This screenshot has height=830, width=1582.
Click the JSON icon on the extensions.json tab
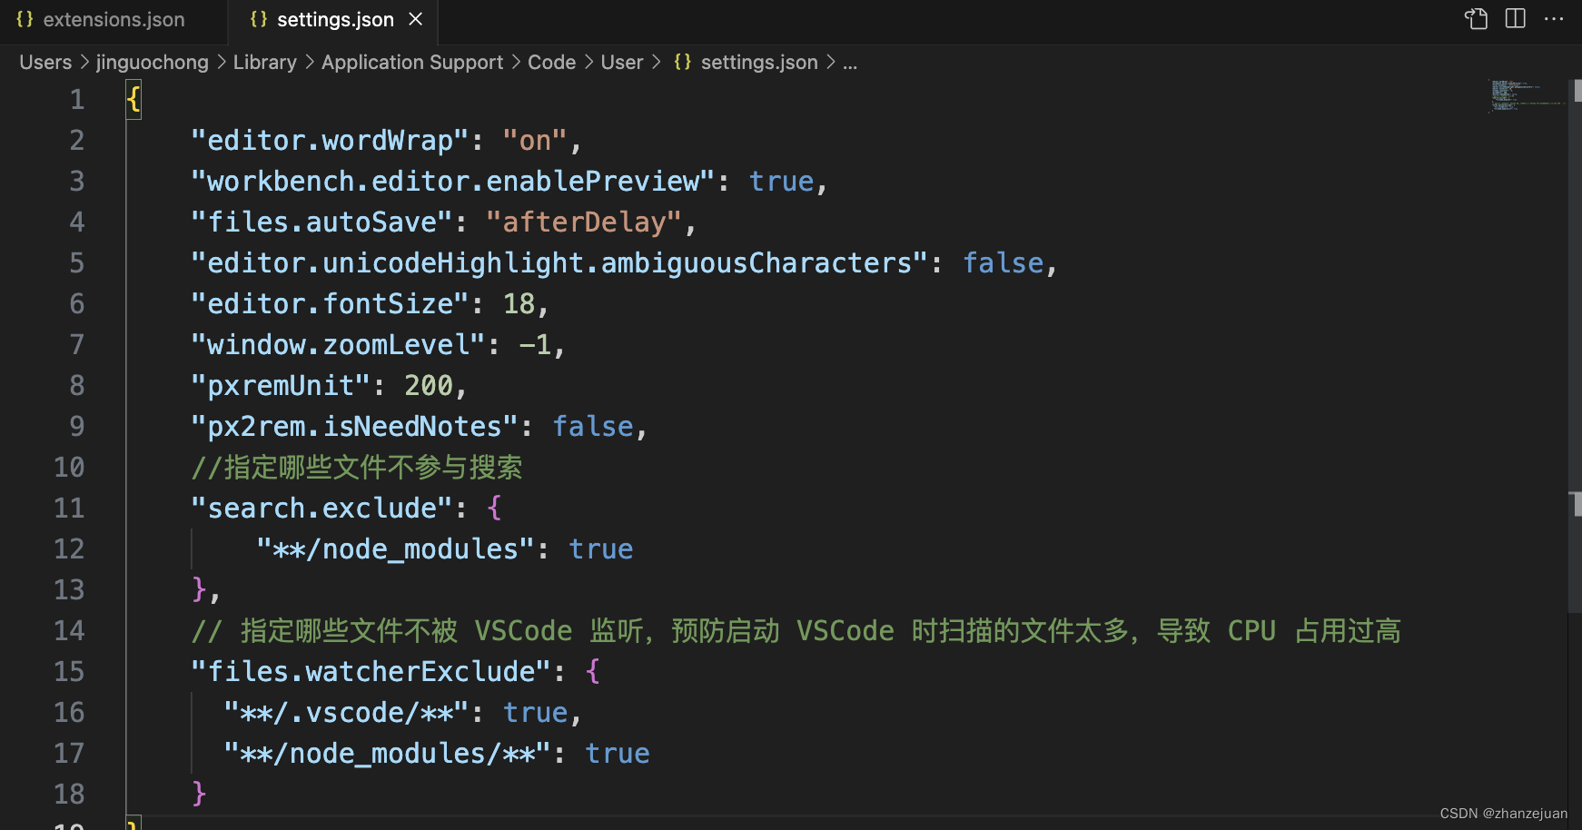[25, 18]
